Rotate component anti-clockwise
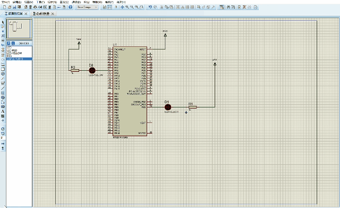 coord(3,134)
